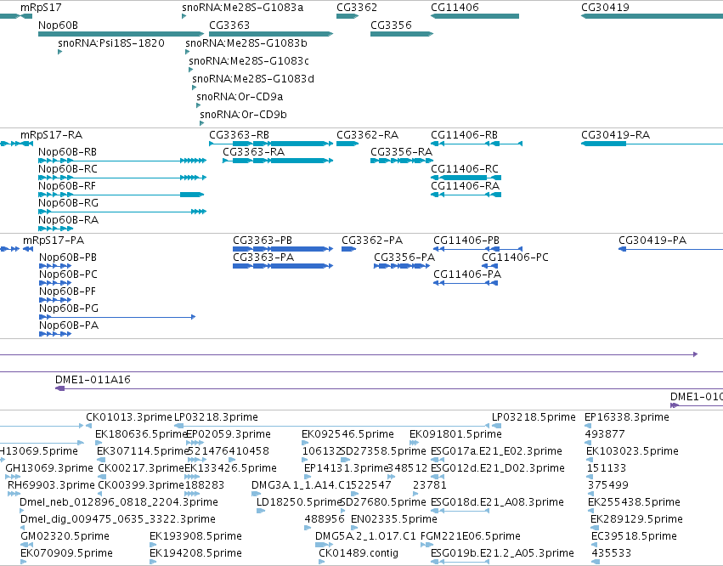Image resolution: width=723 pixels, height=566 pixels.
Task: Click EST GM02320.5prime
Action: point(65,536)
